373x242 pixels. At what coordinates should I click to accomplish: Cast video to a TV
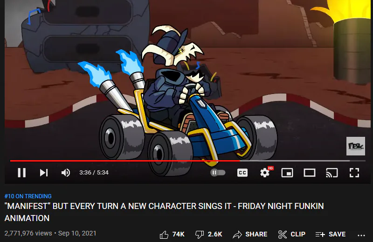(x=332, y=173)
